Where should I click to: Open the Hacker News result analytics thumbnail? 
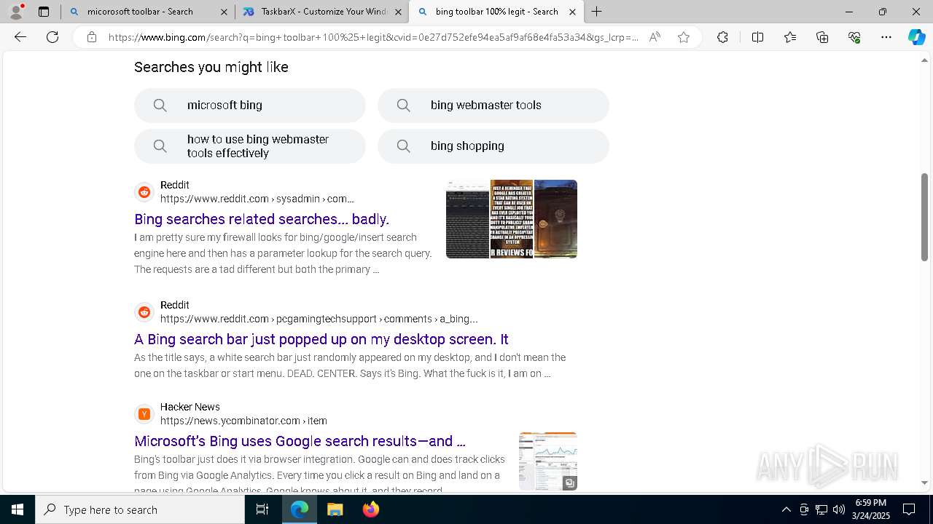(x=548, y=461)
